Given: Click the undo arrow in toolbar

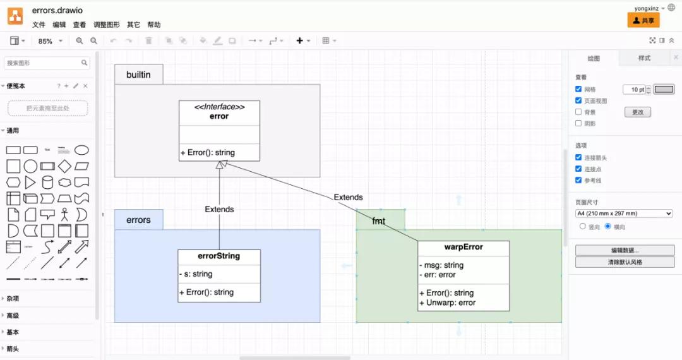Looking at the screenshot, I should pyautogui.click(x=113, y=40).
